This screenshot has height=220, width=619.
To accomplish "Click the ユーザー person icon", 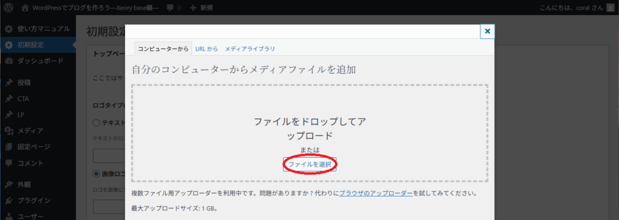I will click(x=8, y=216).
